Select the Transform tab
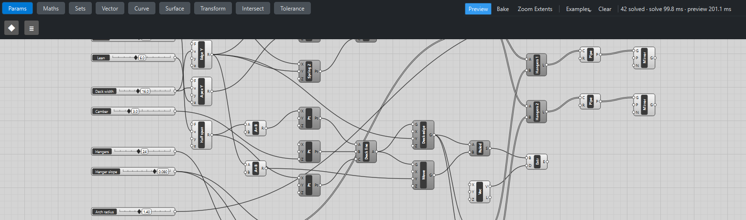This screenshot has width=746, height=220. pos(213,9)
